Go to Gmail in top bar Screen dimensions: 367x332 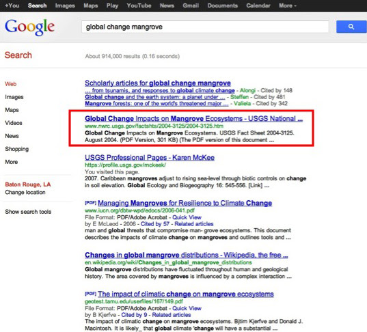pyautogui.click(x=191, y=5)
